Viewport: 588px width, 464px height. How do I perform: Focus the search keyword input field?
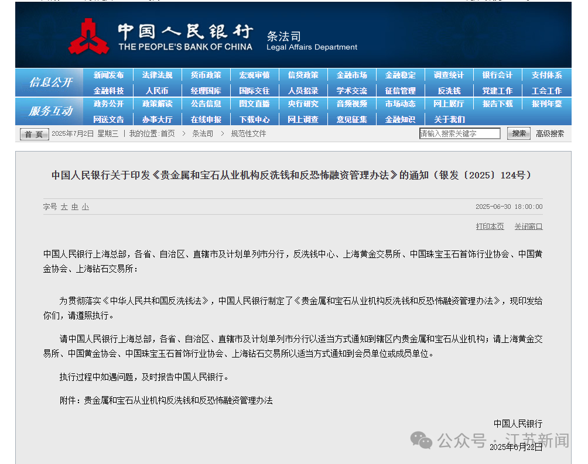[x=460, y=133]
